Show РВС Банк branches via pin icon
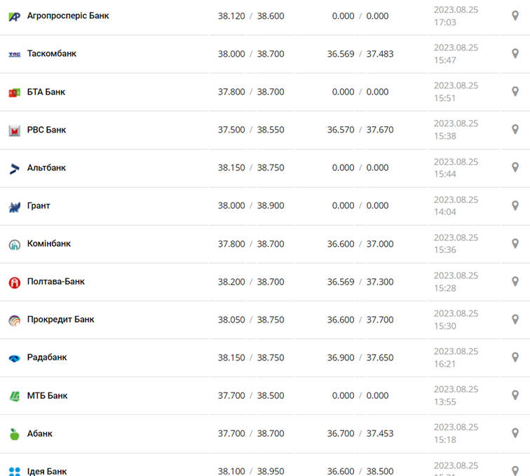Image resolution: width=530 pixels, height=476 pixels. coord(515,130)
